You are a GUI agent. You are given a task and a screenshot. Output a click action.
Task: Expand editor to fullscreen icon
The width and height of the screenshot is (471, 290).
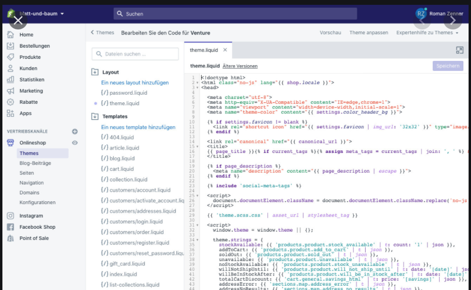pyautogui.click(x=459, y=50)
